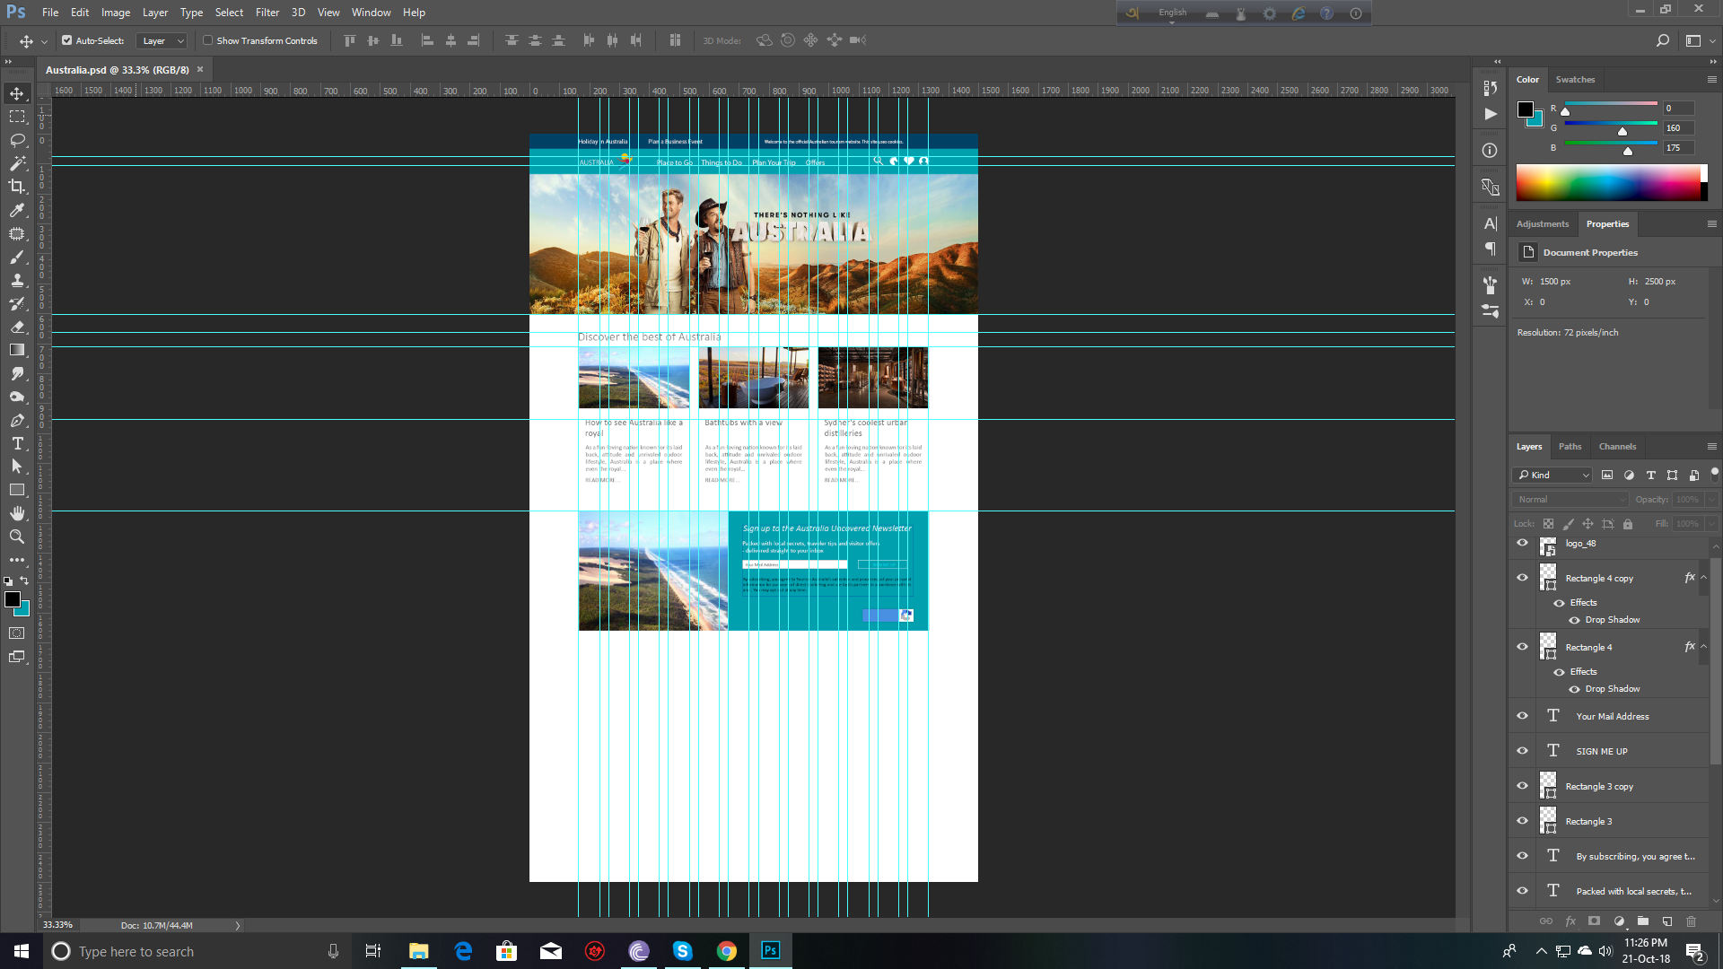Screen dimensions: 1723x969
Task: Select the Hand tool
Action: click(x=17, y=513)
